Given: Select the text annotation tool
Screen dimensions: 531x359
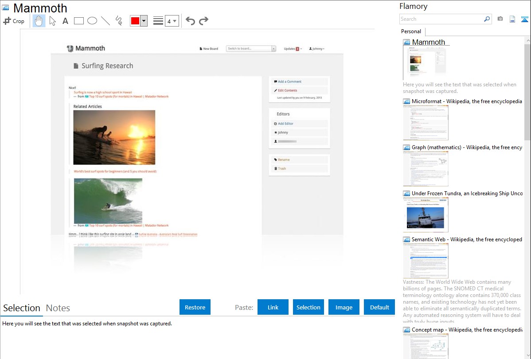Looking at the screenshot, I should (65, 21).
